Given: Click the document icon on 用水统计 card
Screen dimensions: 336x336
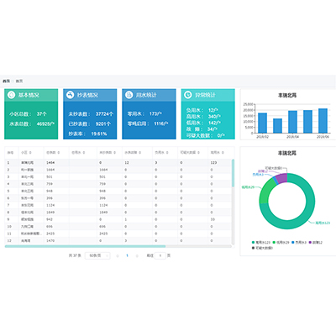Looking at the screenshot, I should click(x=129, y=95).
